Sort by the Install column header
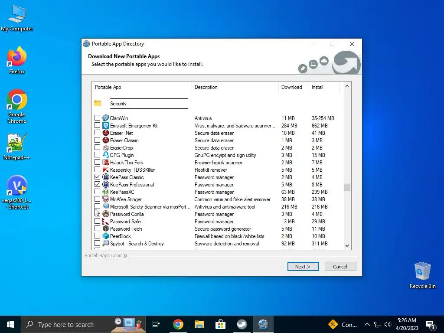 click(324, 87)
